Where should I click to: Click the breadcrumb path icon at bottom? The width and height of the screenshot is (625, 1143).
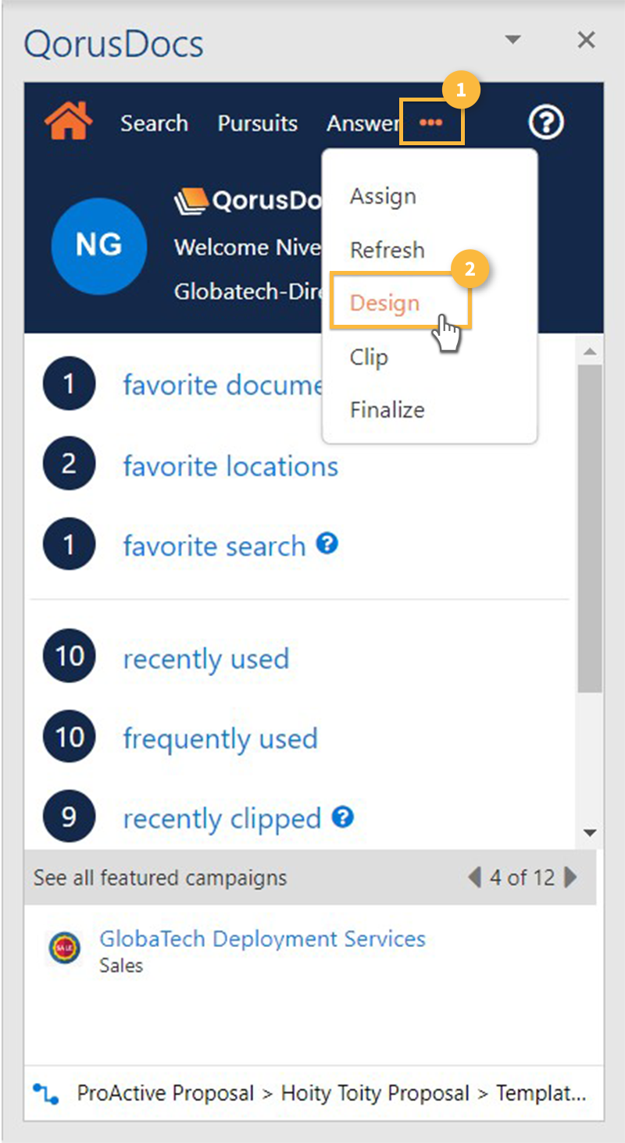point(46,1094)
